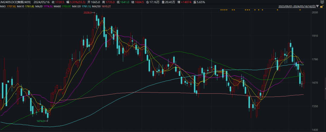This screenshot has width=326, height=132.
Task: Click the MA60 value 1703.9
Action: pos(66,6)
